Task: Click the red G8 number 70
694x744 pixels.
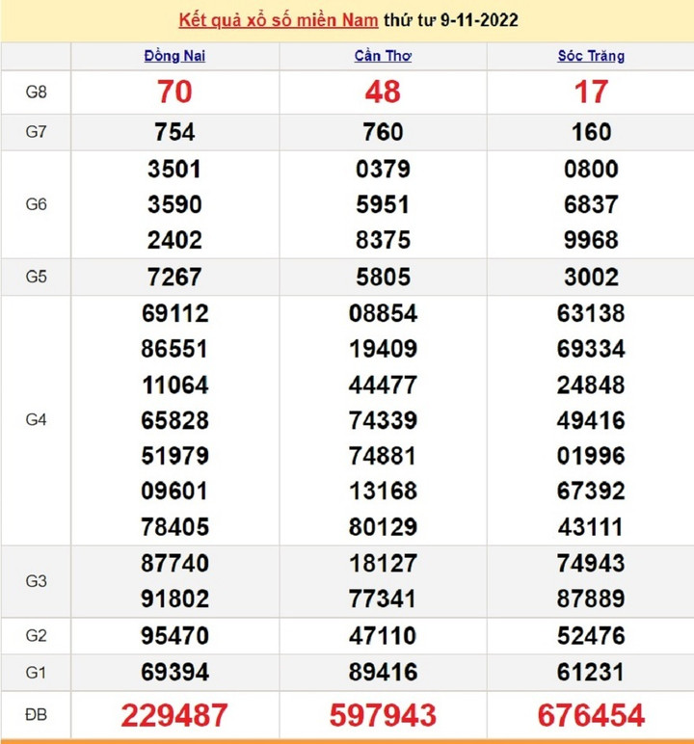Action: [174, 92]
